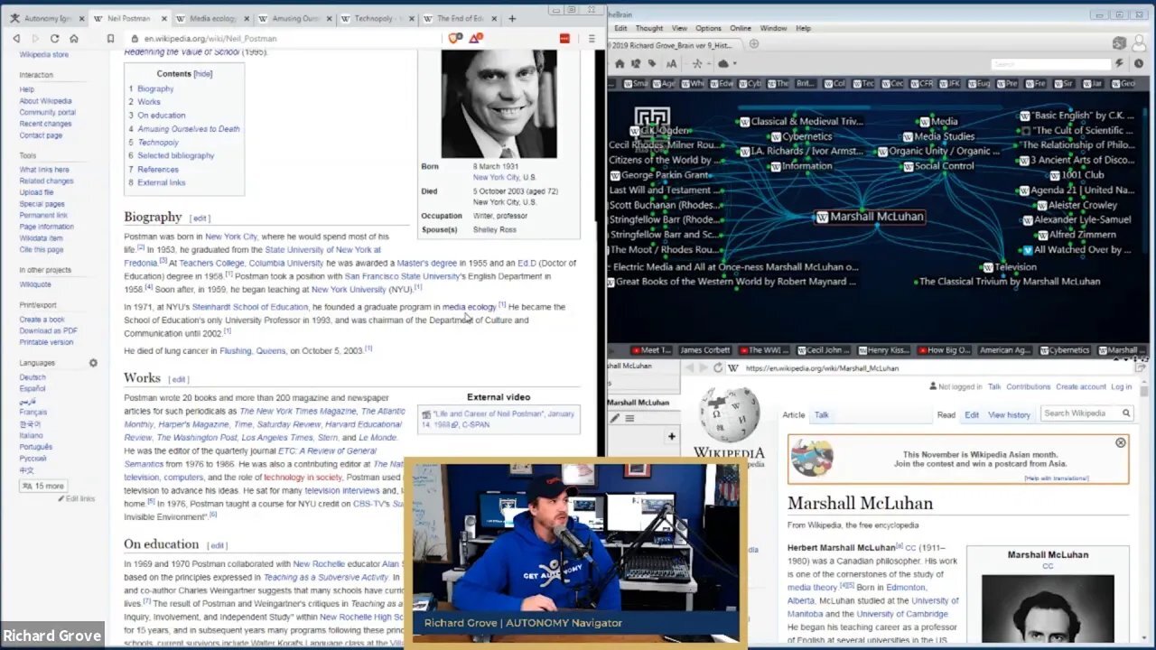The image size is (1156, 650).
Task: Open TheBrain Online menu
Action: pyautogui.click(x=741, y=28)
